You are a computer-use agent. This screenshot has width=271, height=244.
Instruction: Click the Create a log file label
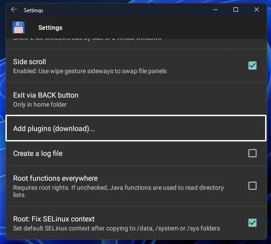coord(37,154)
